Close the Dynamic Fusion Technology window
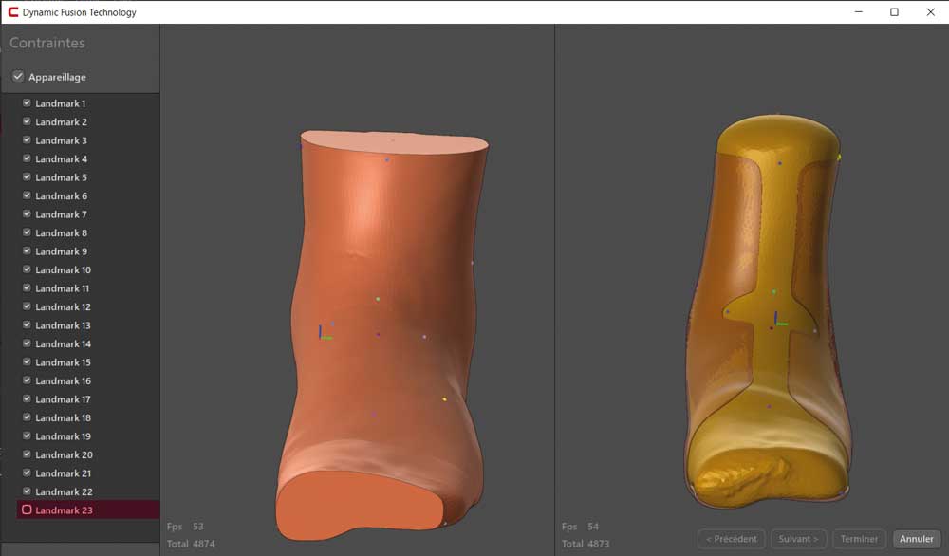Viewport: 949px width, 556px height. (928, 12)
